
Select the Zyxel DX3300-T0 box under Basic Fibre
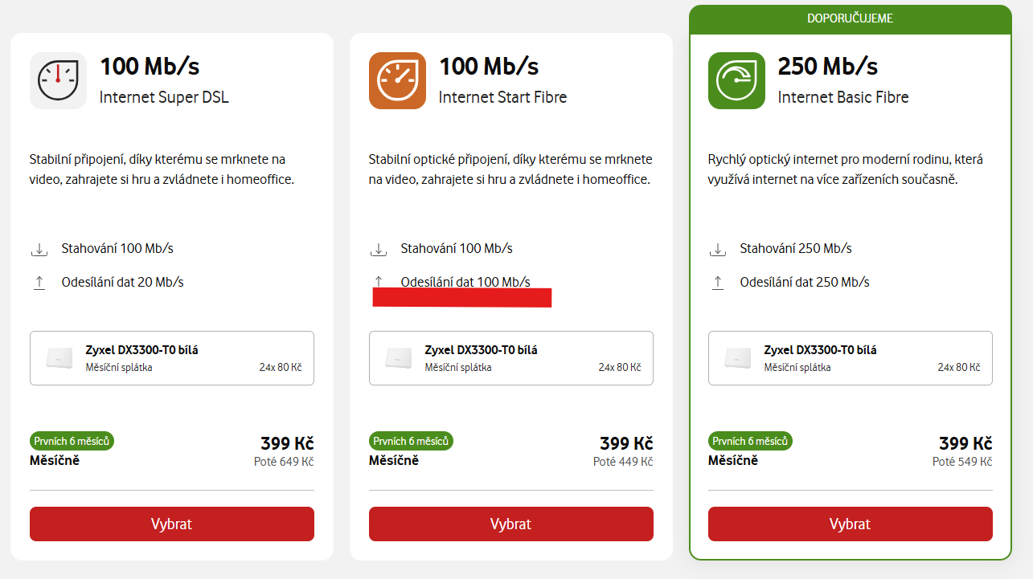pos(851,358)
